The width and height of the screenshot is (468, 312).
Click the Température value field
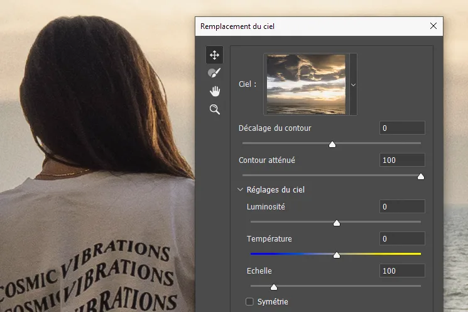point(402,239)
